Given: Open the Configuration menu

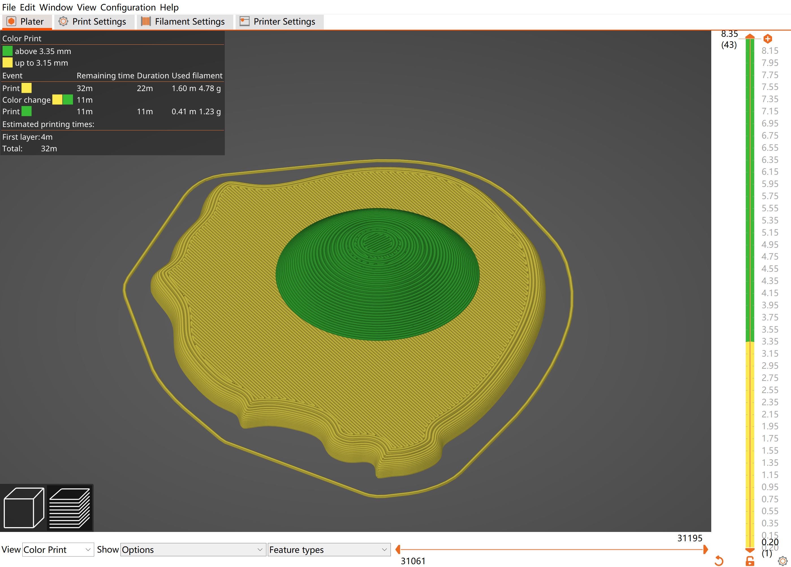Looking at the screenshot, I should (128, 7).
